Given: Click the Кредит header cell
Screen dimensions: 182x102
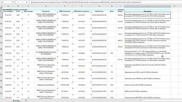Looking at the screenshot, I should coord(120,11).
